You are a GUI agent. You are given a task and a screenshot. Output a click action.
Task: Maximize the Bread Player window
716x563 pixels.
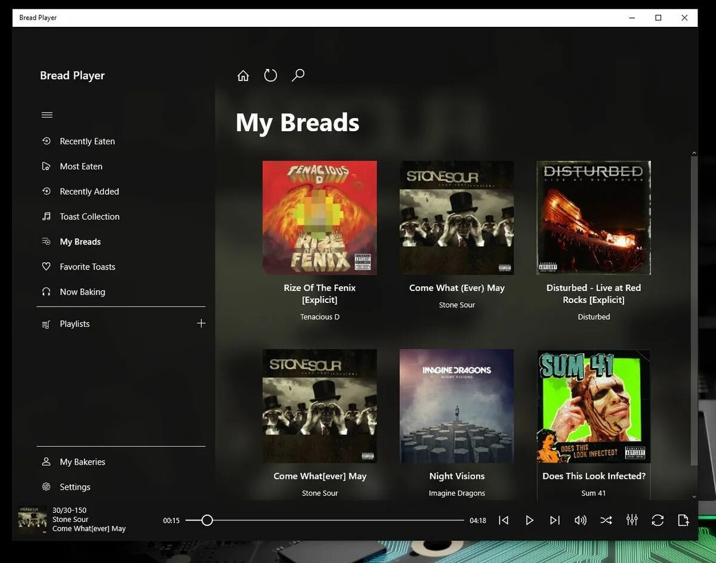point(658,18)
